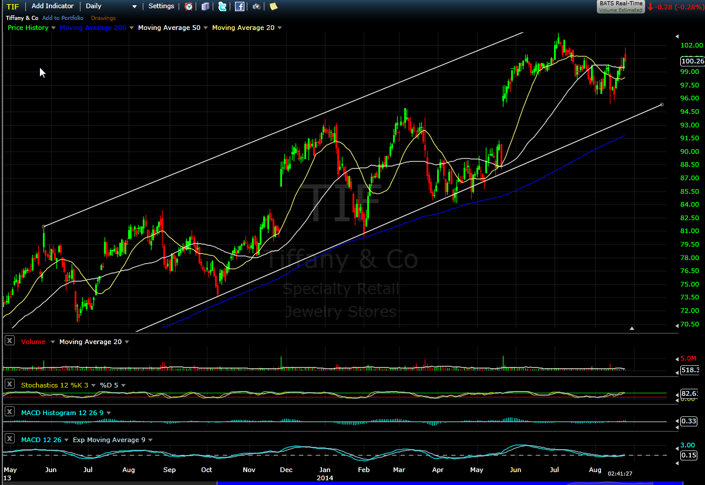Open Volume panel's Moving Average 20 arrow
The width and height of the screenshot is (705, 485).
coord(127,342)
